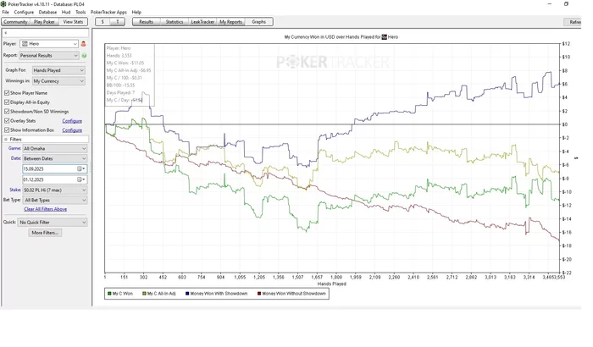Switch to the LeakTracker tab

(x=202, y=22)
